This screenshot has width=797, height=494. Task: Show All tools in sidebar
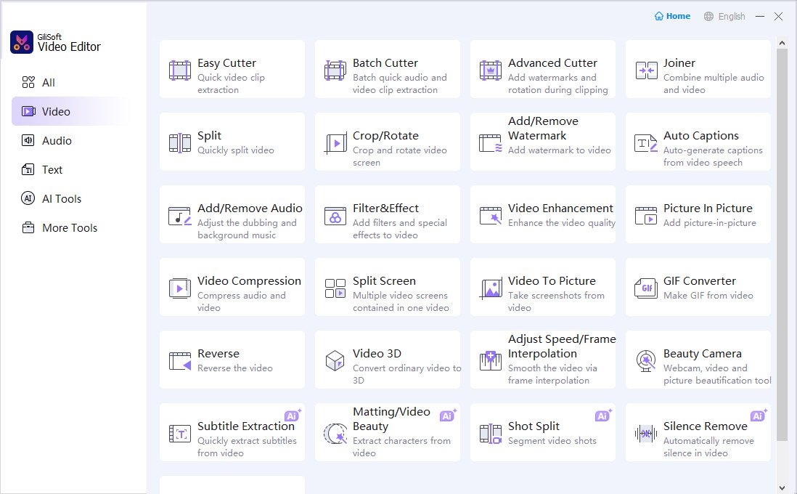48,83
